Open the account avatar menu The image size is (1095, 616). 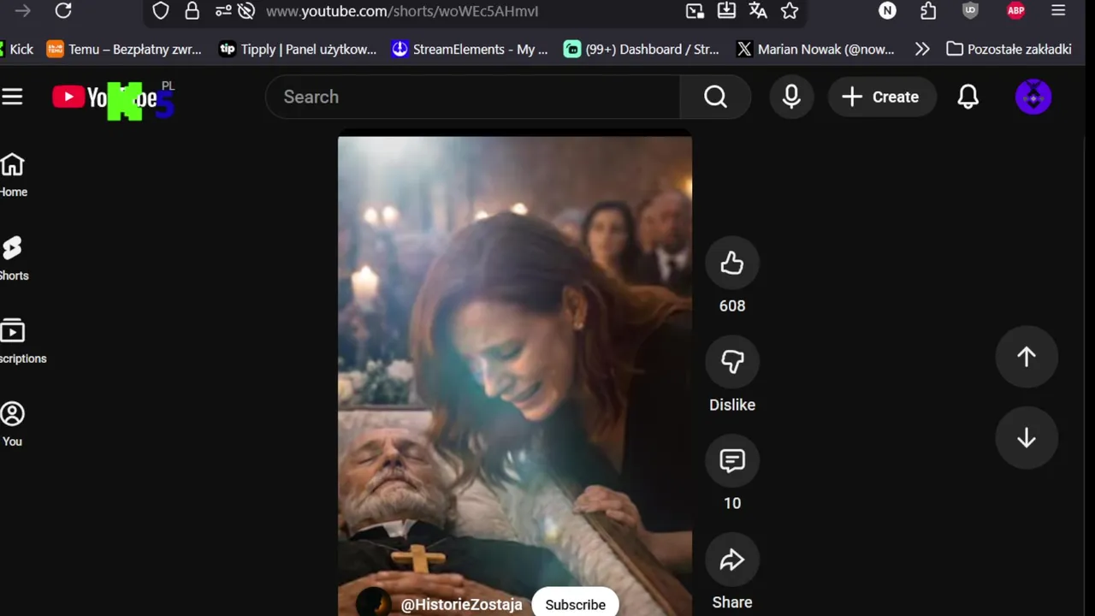(x=1033, y=97)
